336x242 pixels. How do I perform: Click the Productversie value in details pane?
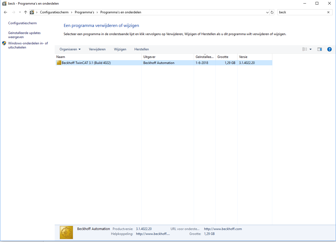(144, 229)
